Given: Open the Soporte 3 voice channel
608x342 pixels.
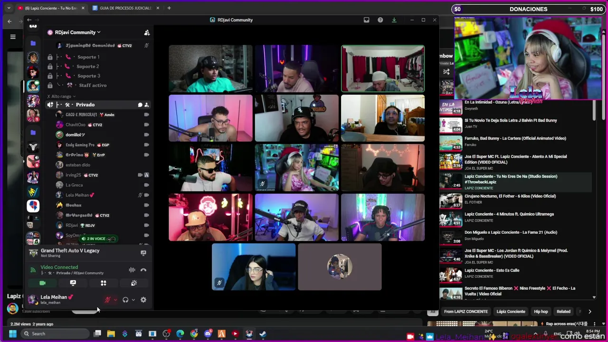Looking at the screenshot, I should coord(89,76).
